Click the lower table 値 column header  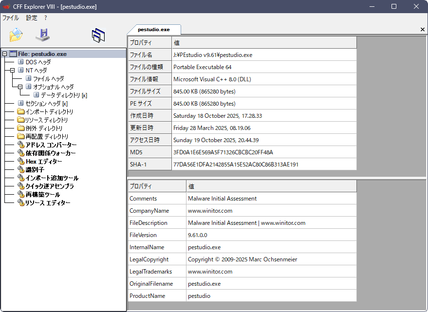click(x=272, y=186)
